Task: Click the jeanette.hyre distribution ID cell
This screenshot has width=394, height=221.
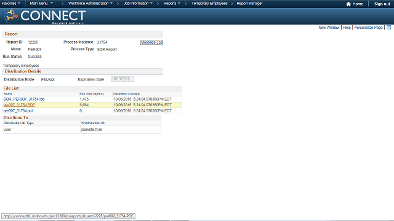Action: (x=121, y=130)
